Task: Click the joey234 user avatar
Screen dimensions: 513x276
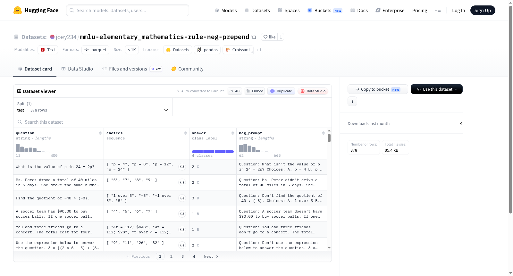Action: click(x=52, y=37)
